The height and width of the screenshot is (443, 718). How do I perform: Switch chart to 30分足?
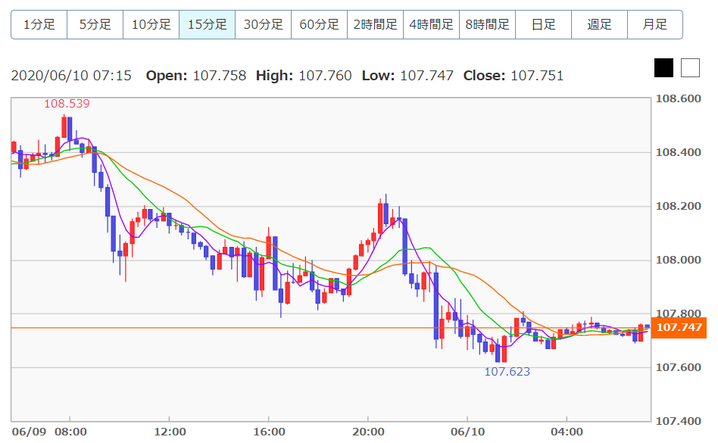click(264, 25)
